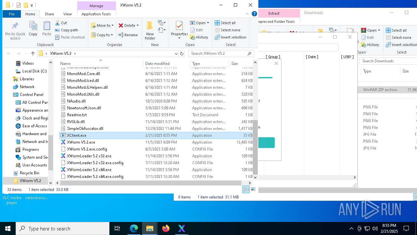417x235 pixels.
Task: Select XClient.exe in the file list
Action: tap(156, 135)
